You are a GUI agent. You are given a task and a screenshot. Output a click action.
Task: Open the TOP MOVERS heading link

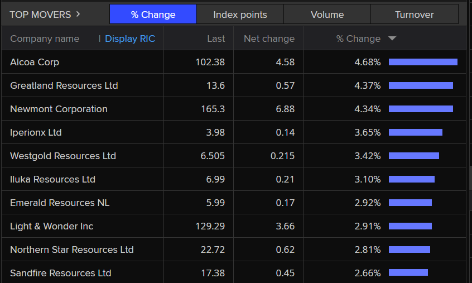40,15
